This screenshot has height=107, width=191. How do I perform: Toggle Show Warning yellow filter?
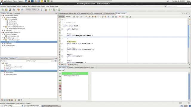click(60, 83)
